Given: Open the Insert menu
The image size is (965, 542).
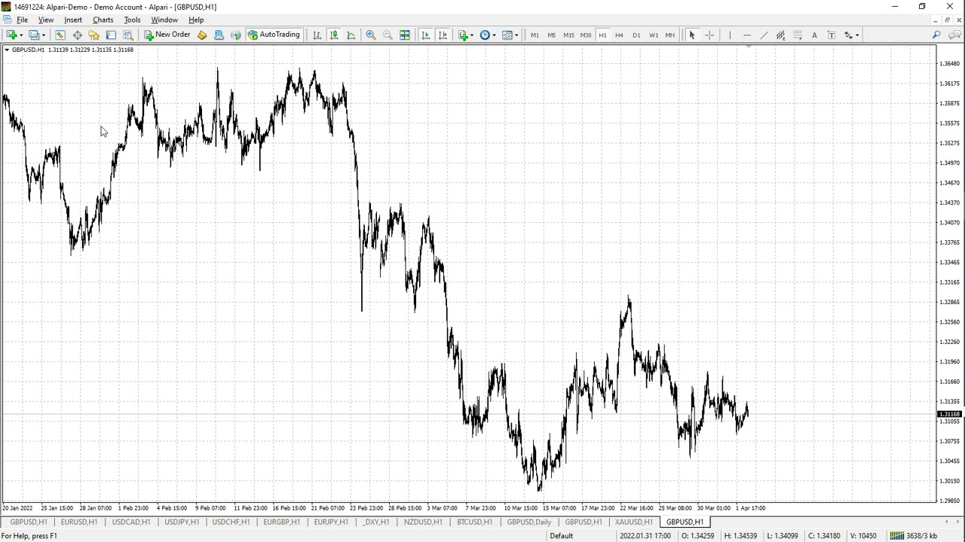Looking at the screenshot, I should (73, 20).
